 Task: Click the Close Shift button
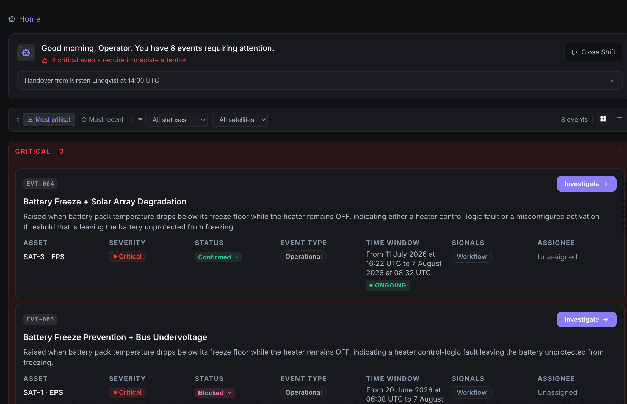[x=593, y=52]
